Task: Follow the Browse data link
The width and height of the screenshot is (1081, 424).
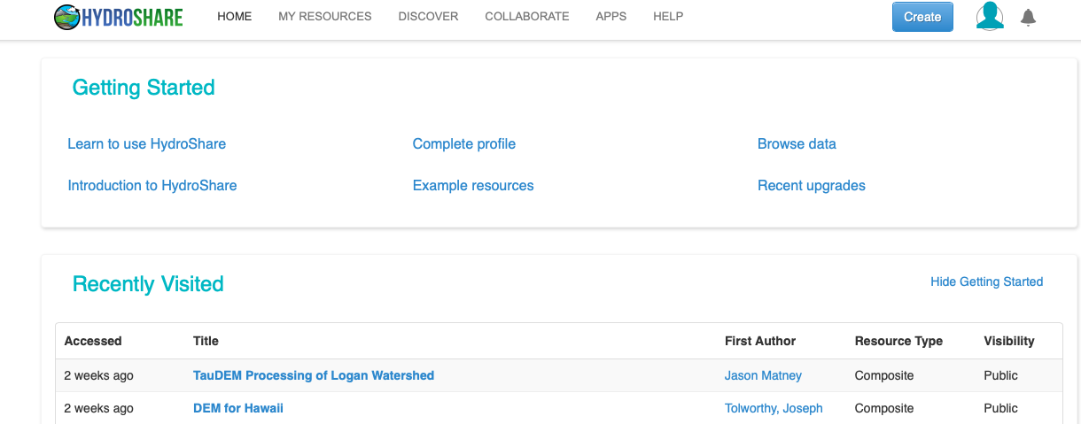Action: click(x=797, y=144)
